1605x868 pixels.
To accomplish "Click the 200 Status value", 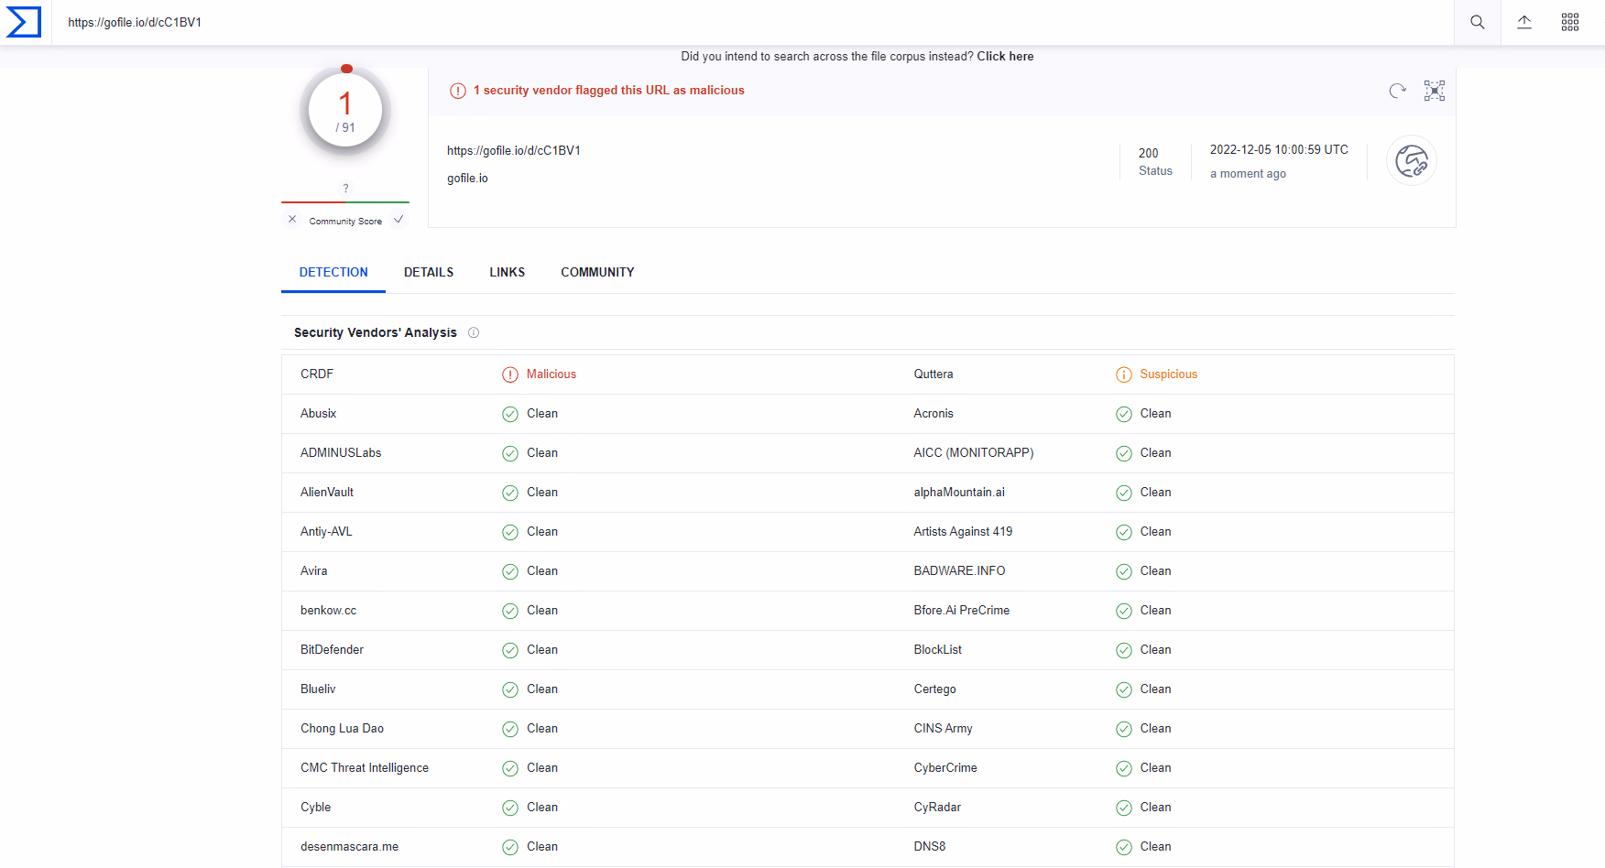I will (1149, 153).
